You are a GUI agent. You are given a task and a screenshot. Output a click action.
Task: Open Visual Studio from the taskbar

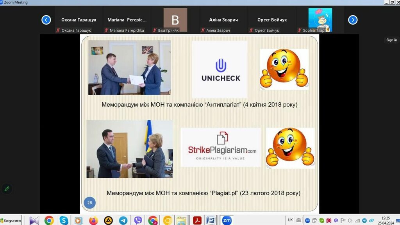(34, 220)
